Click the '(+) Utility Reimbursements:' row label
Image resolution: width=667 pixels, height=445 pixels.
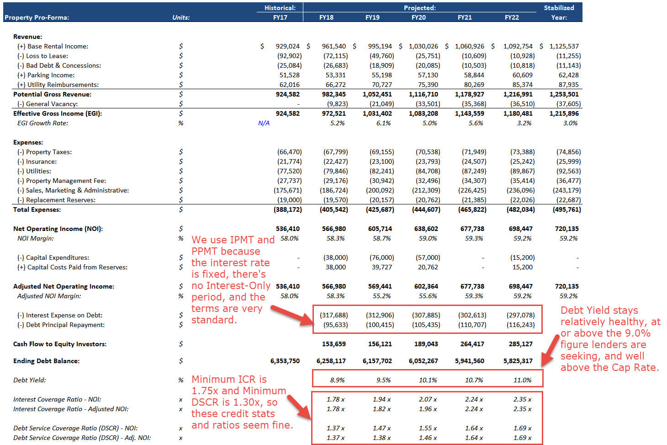coord(58,85)
